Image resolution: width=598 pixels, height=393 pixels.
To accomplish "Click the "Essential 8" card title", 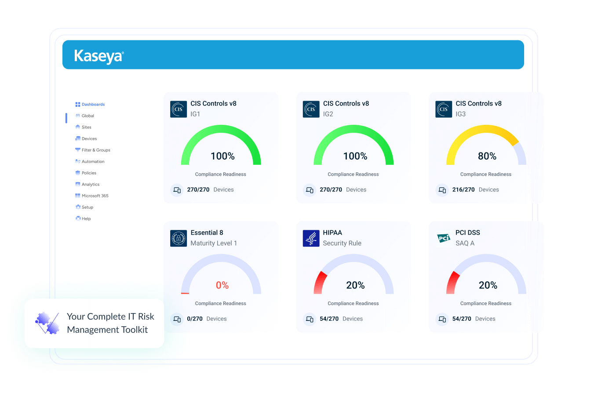I will (207, 233).
